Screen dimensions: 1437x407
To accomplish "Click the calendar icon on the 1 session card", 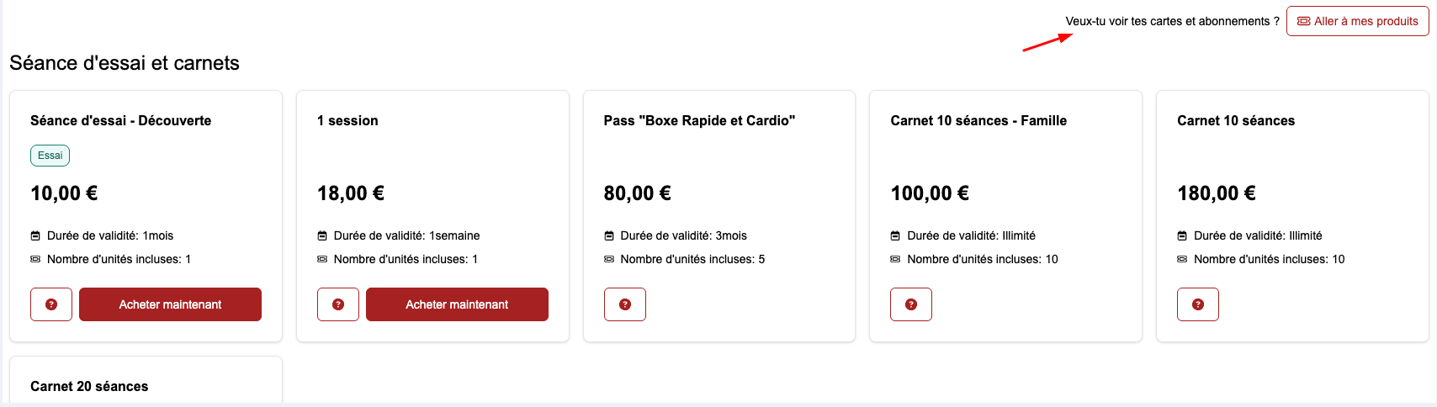I will [x=322, y=236].
